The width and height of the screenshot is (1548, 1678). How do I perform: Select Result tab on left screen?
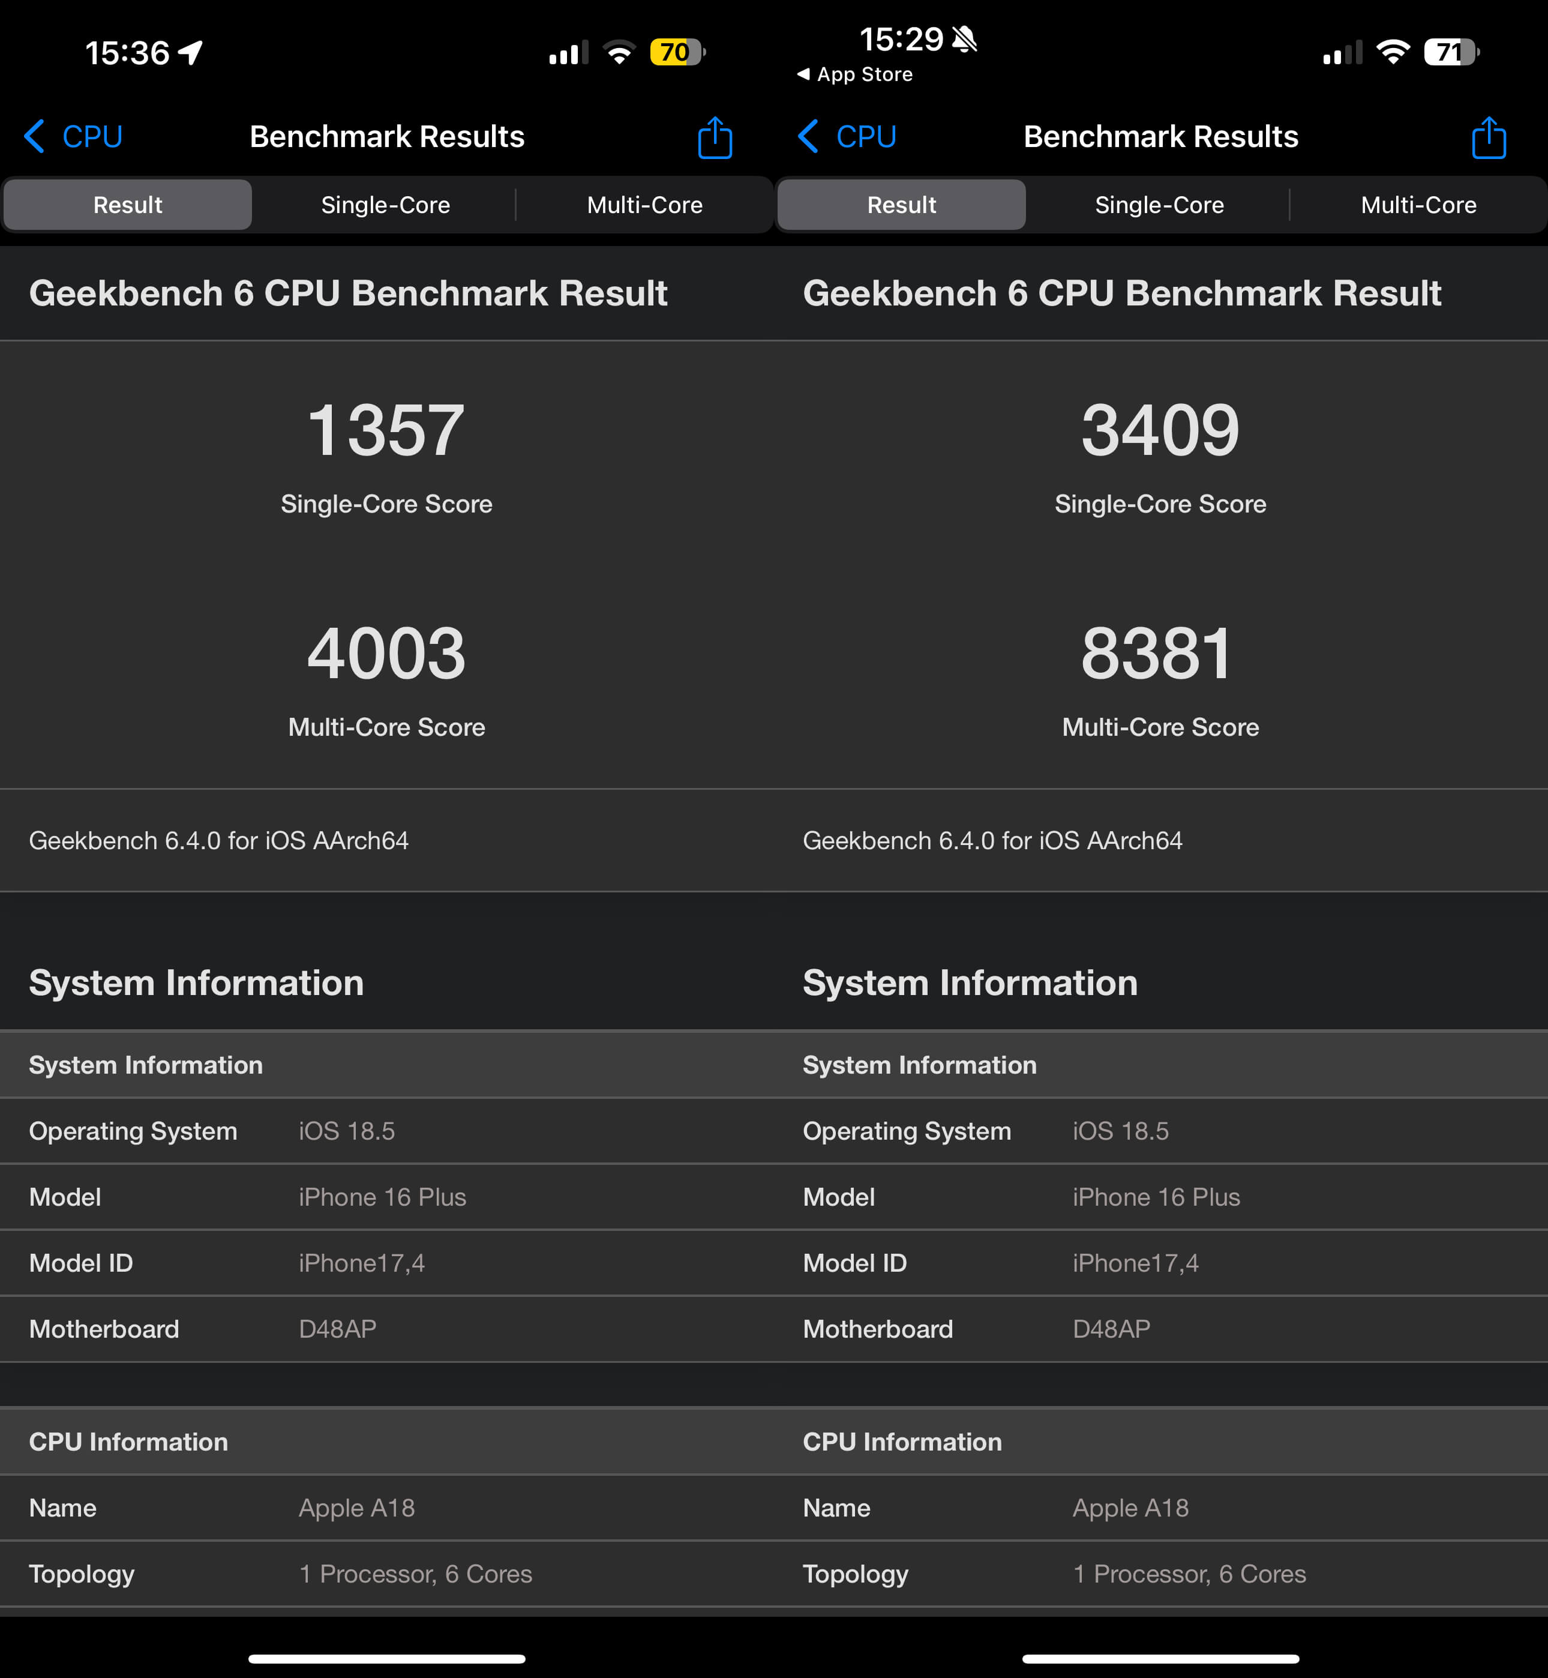[x=127, y=205]
